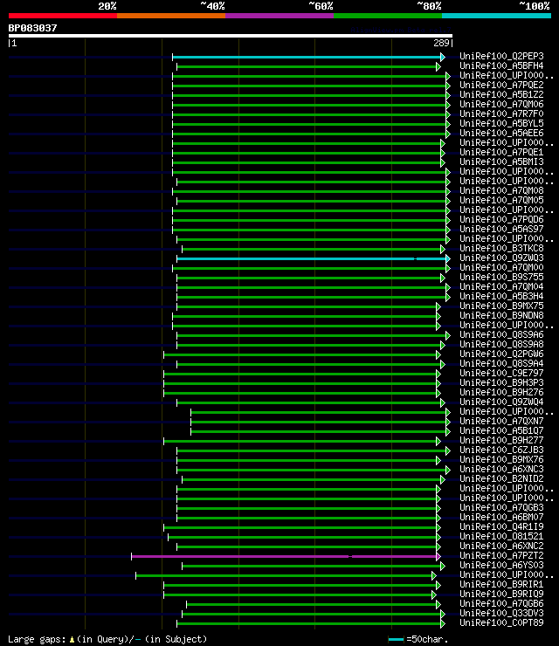
Task: Click the UniRef100_A6BM07 label
Action: [x=501, y=518]
